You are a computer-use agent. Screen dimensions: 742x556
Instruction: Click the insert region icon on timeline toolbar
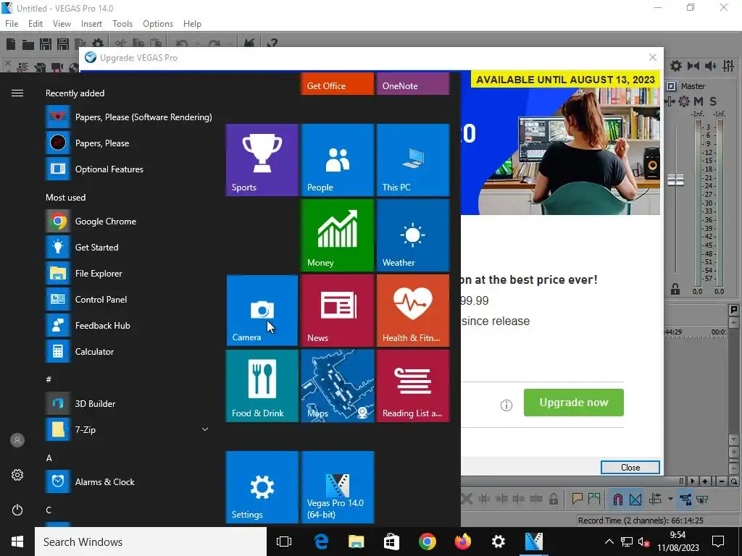pyautogui.click(x=594, y=499)
